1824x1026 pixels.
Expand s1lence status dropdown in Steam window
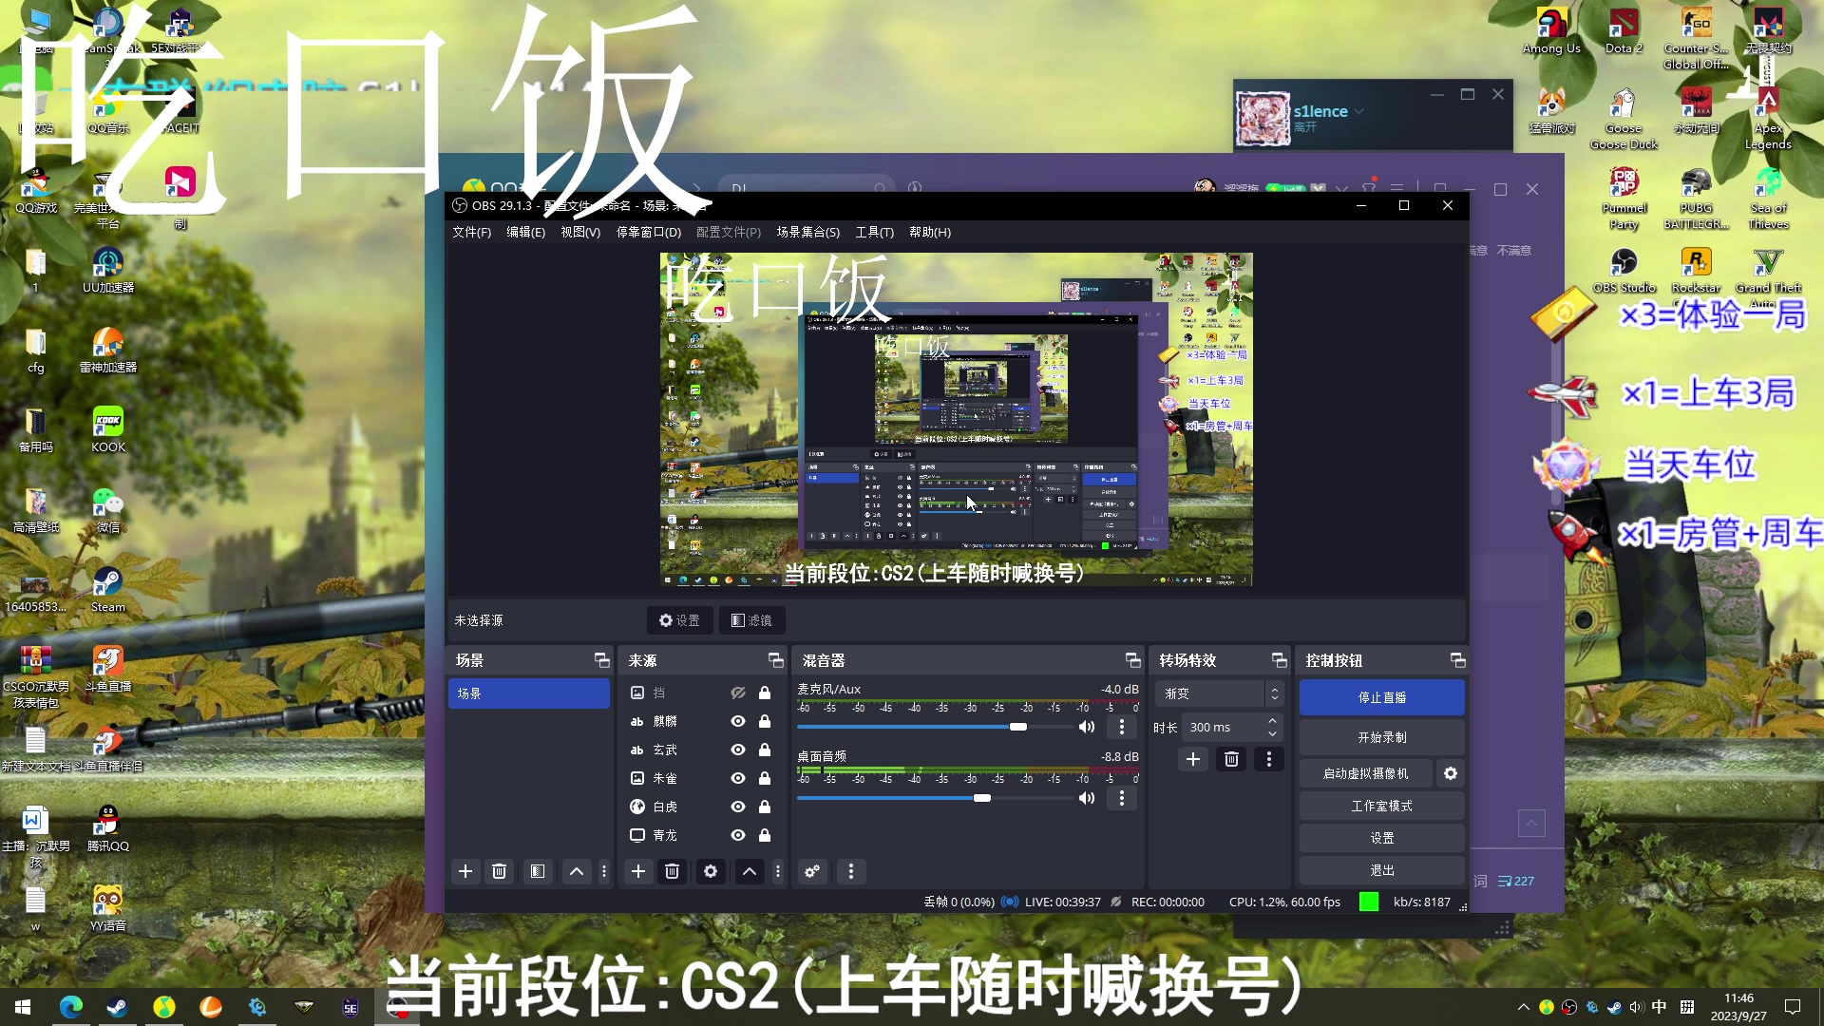(1359, 111)
